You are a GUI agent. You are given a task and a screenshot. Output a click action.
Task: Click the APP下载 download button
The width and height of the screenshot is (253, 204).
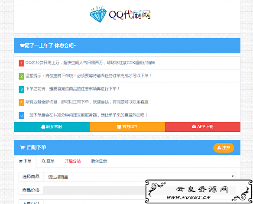click(203, 127)
